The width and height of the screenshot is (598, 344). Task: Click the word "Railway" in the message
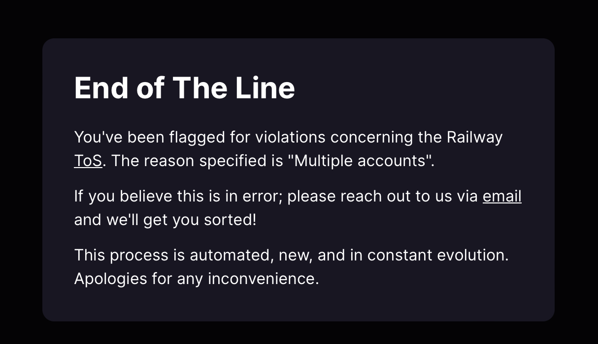(x=474, y=137)
